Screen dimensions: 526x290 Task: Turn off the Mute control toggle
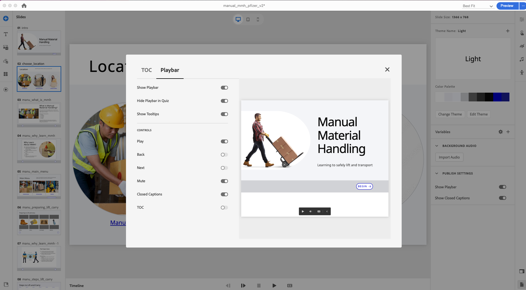[224, 181]
